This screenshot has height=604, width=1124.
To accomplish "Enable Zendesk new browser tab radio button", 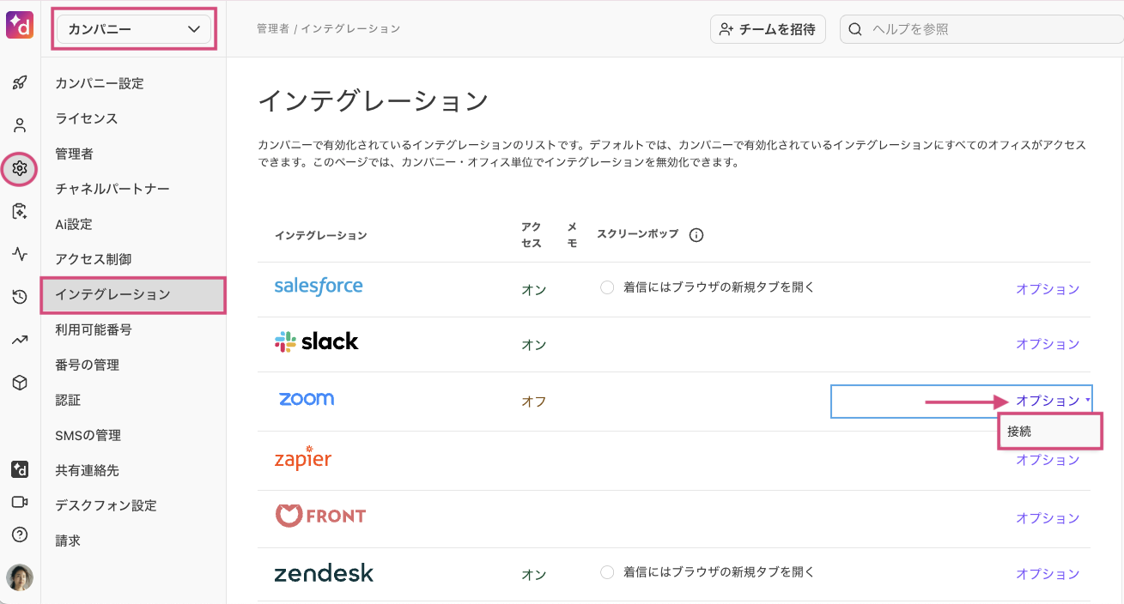I will 607,572.
